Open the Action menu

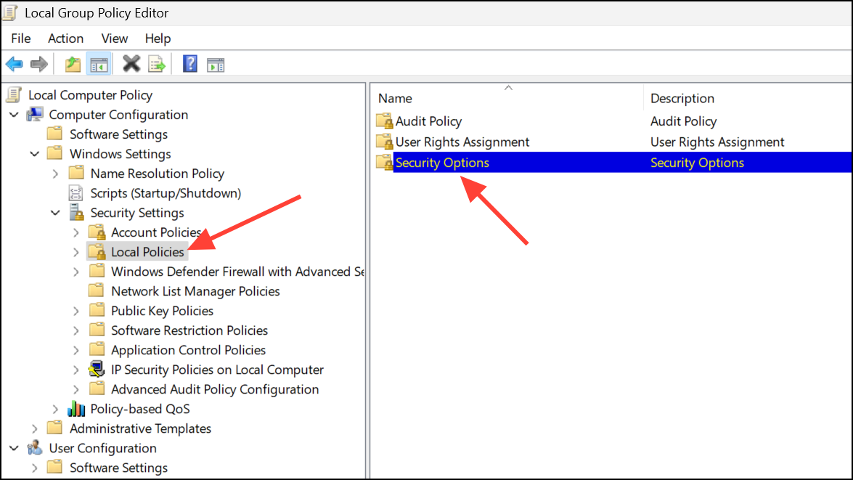66,38
